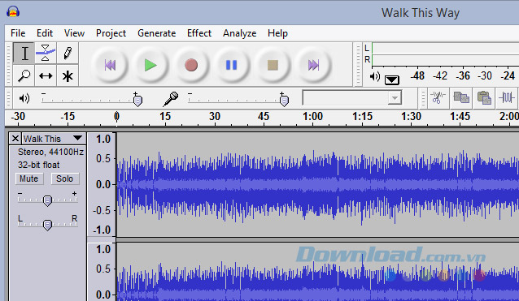The height and width of the screenshot is (301, 519).
Task: Select the Draw pencil tool
Action: click(68, 53)
